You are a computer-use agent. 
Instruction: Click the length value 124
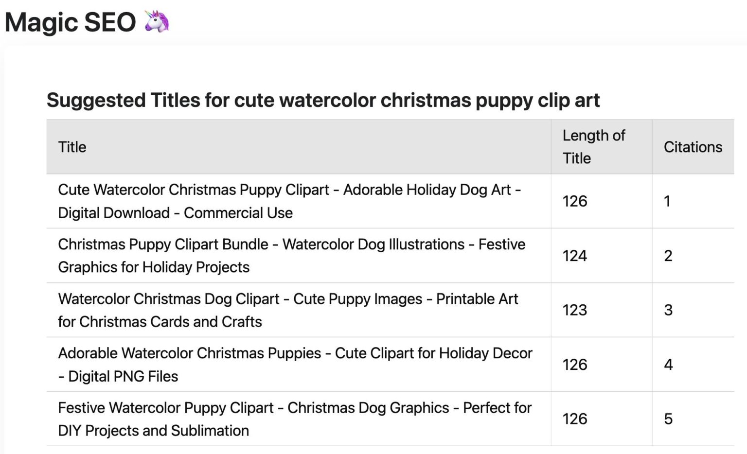pyautogui.click(x=575, y=256)
